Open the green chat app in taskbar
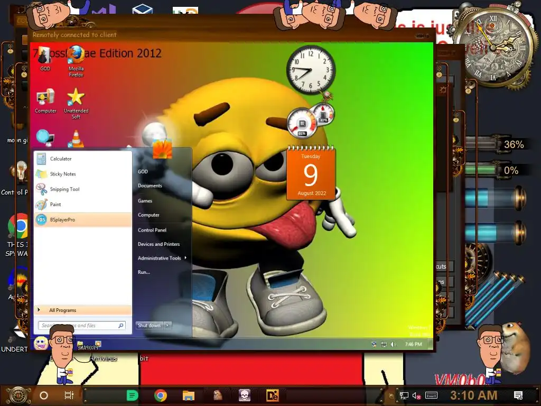Viewport: 541px width, 406px height. pos(132,395)
